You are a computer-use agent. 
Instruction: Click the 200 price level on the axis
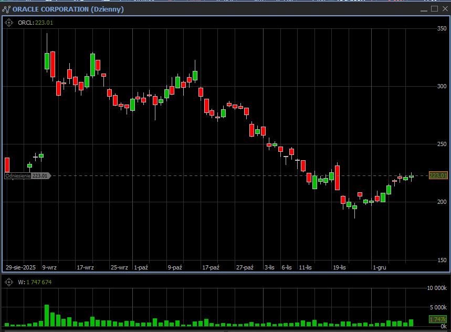click(442, 202)
